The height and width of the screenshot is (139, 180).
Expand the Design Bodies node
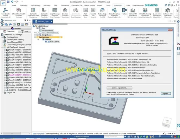(x=35, y=35)
